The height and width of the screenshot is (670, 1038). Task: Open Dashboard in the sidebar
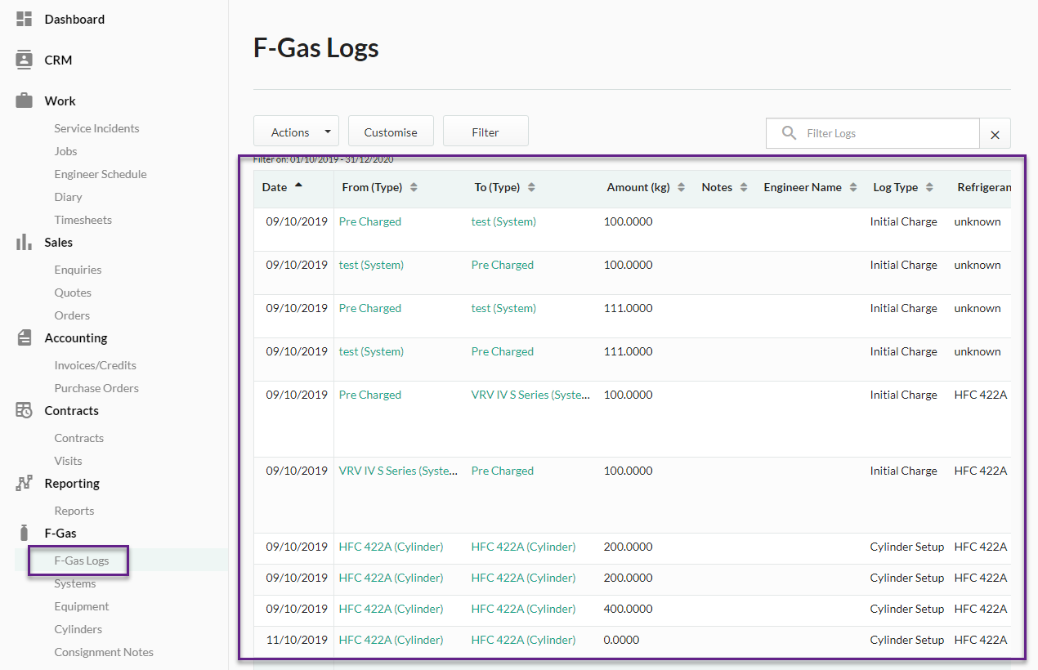(x=74, y=19)
